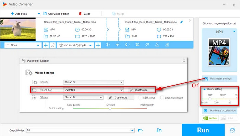Open the cut/trim scissors tool
Screen dimensions: 240x136
pos(117,45)
